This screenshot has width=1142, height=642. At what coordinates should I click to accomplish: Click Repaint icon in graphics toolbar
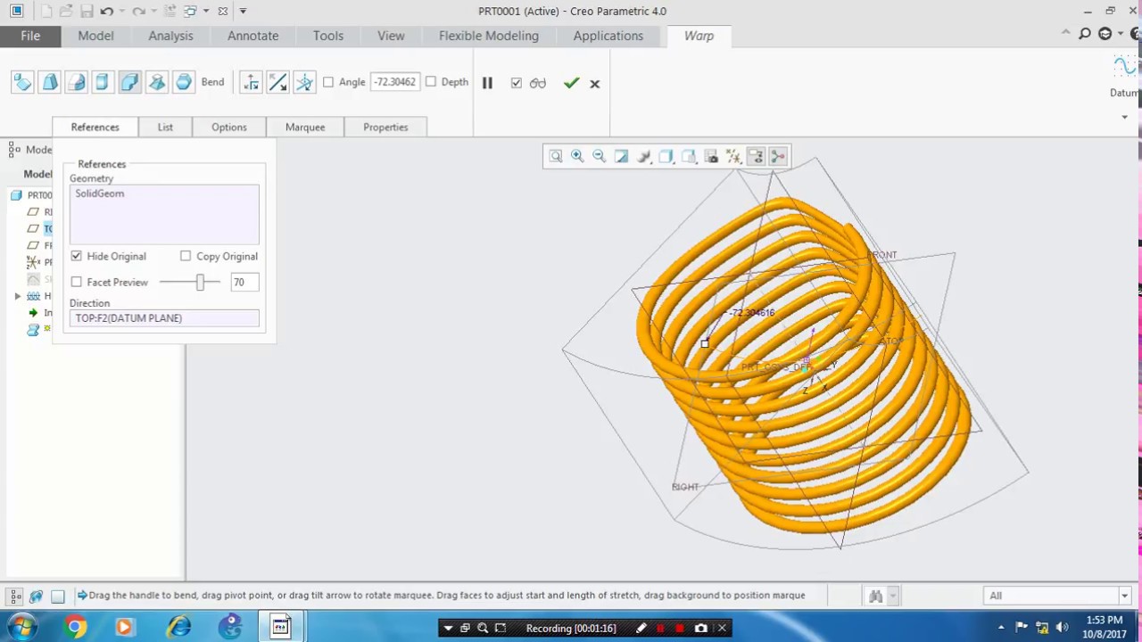(x=621, y=157)
